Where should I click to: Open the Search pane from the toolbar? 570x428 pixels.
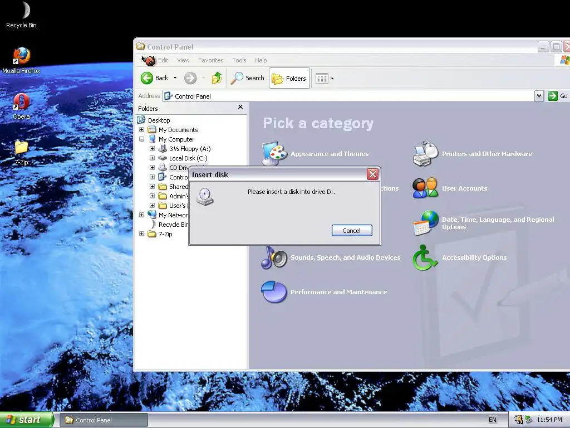click(x=248, y=78)
